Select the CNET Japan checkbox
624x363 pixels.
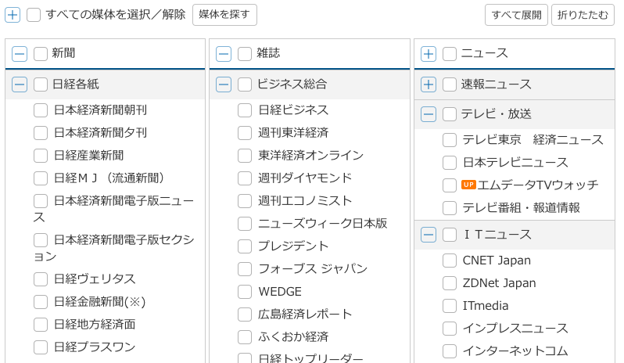click(x=450, y=261)
